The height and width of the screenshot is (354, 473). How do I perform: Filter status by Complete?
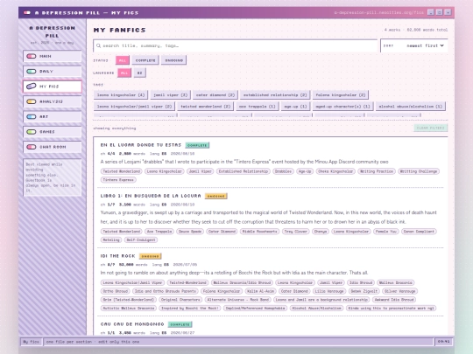(145, 60)
